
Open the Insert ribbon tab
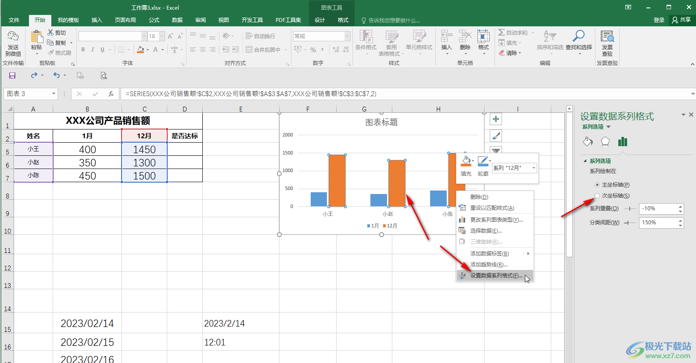[x=97, y=20]
